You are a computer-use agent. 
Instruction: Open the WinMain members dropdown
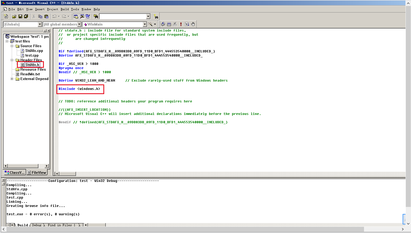pyautogui.click(x=145, y=24)
